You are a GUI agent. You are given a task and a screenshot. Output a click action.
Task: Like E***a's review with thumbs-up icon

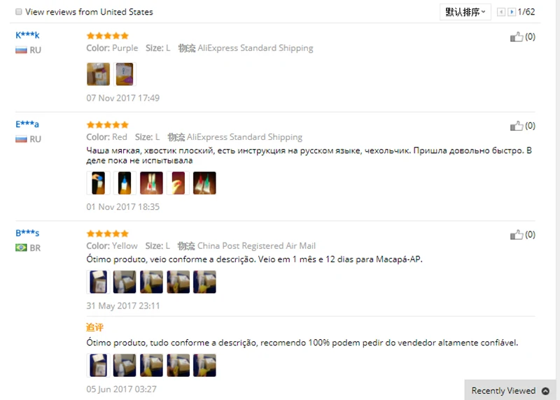(x=517, y=126)
